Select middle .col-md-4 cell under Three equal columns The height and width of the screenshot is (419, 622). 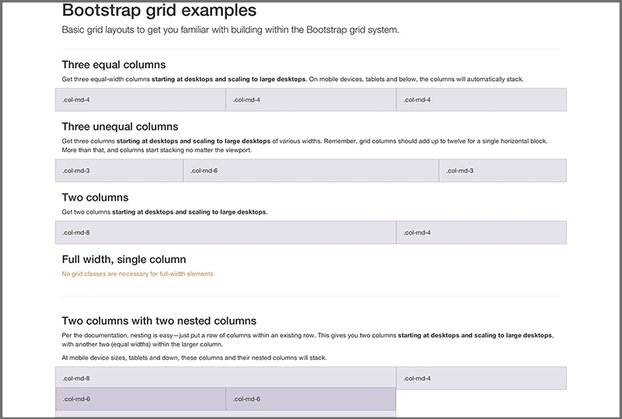311,100
